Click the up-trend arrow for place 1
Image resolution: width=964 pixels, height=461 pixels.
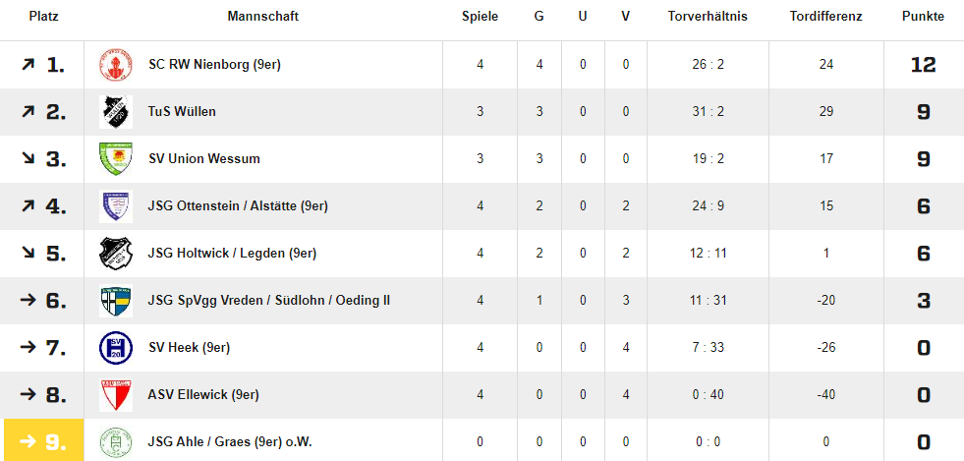28,64
